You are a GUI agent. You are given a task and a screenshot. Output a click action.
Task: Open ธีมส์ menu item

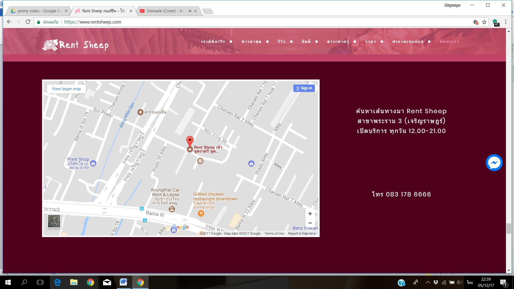tap(306, 41)
